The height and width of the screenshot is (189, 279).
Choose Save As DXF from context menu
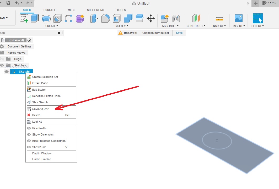pos(41,109)
